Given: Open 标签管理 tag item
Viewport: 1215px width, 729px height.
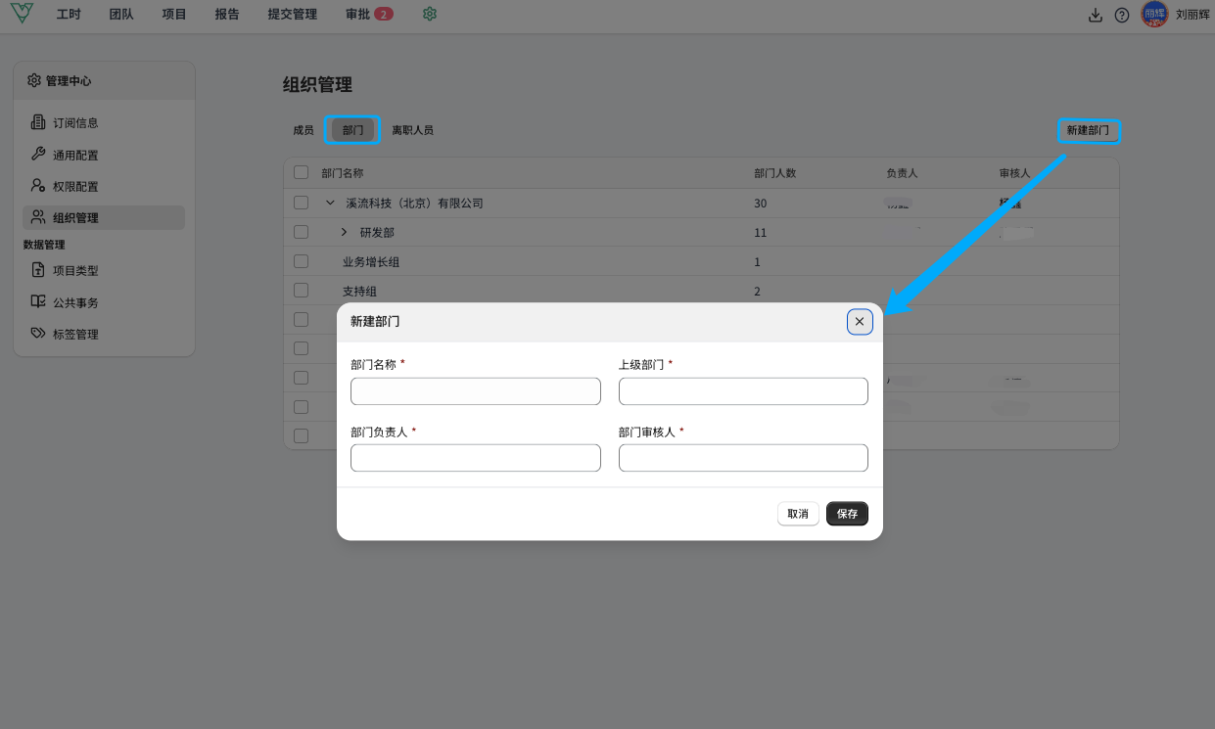Looking at the screenshot, I should tap(75, 335).
